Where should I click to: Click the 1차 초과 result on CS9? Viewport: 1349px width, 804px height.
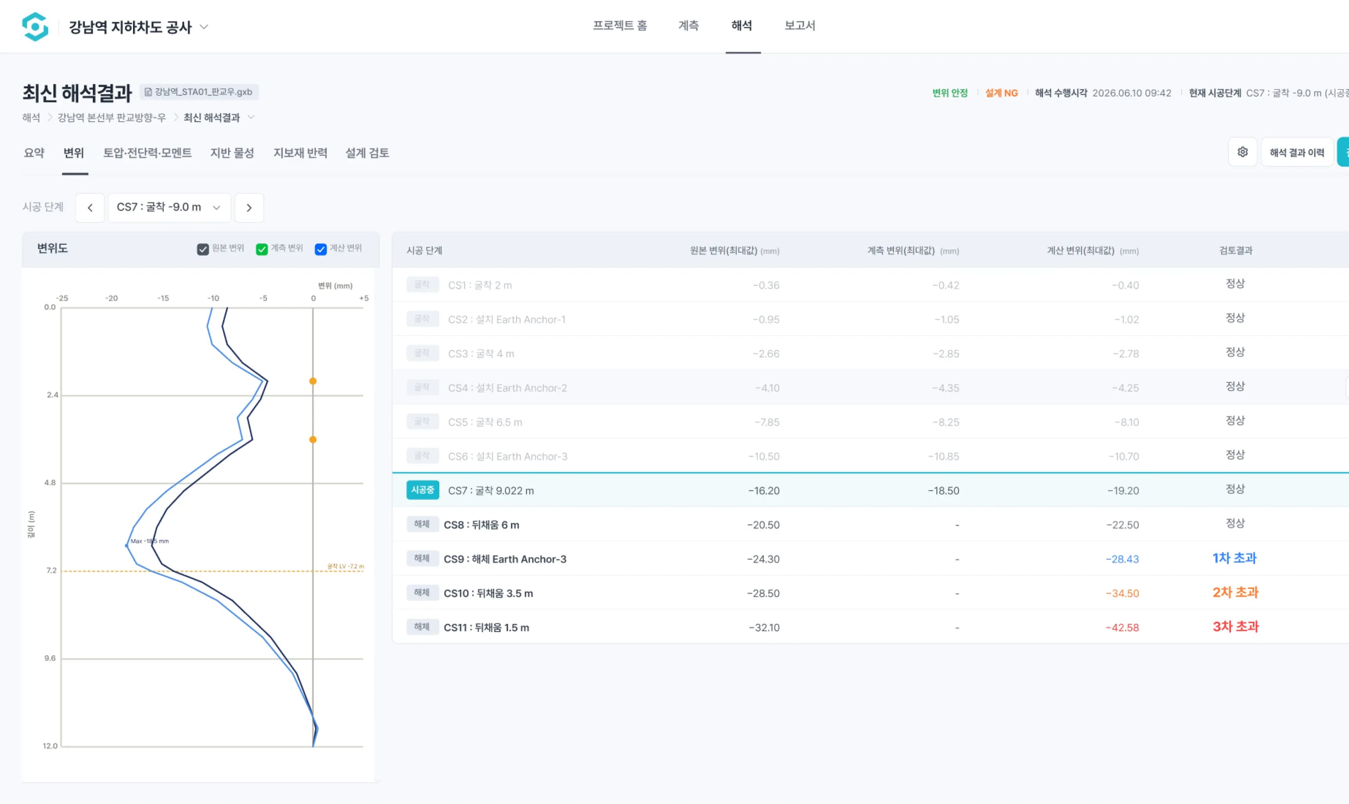pyautogui.click(x=1234, y=558)
